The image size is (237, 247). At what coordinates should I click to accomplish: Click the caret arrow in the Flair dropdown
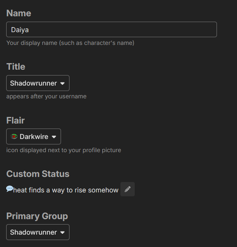point(54,137)
